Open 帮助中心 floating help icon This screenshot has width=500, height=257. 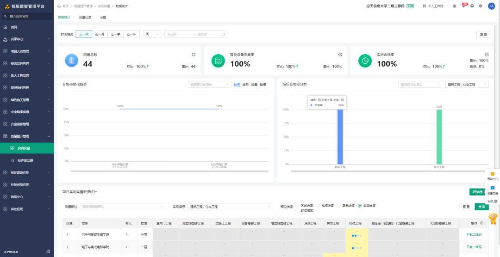pos(492,176)
